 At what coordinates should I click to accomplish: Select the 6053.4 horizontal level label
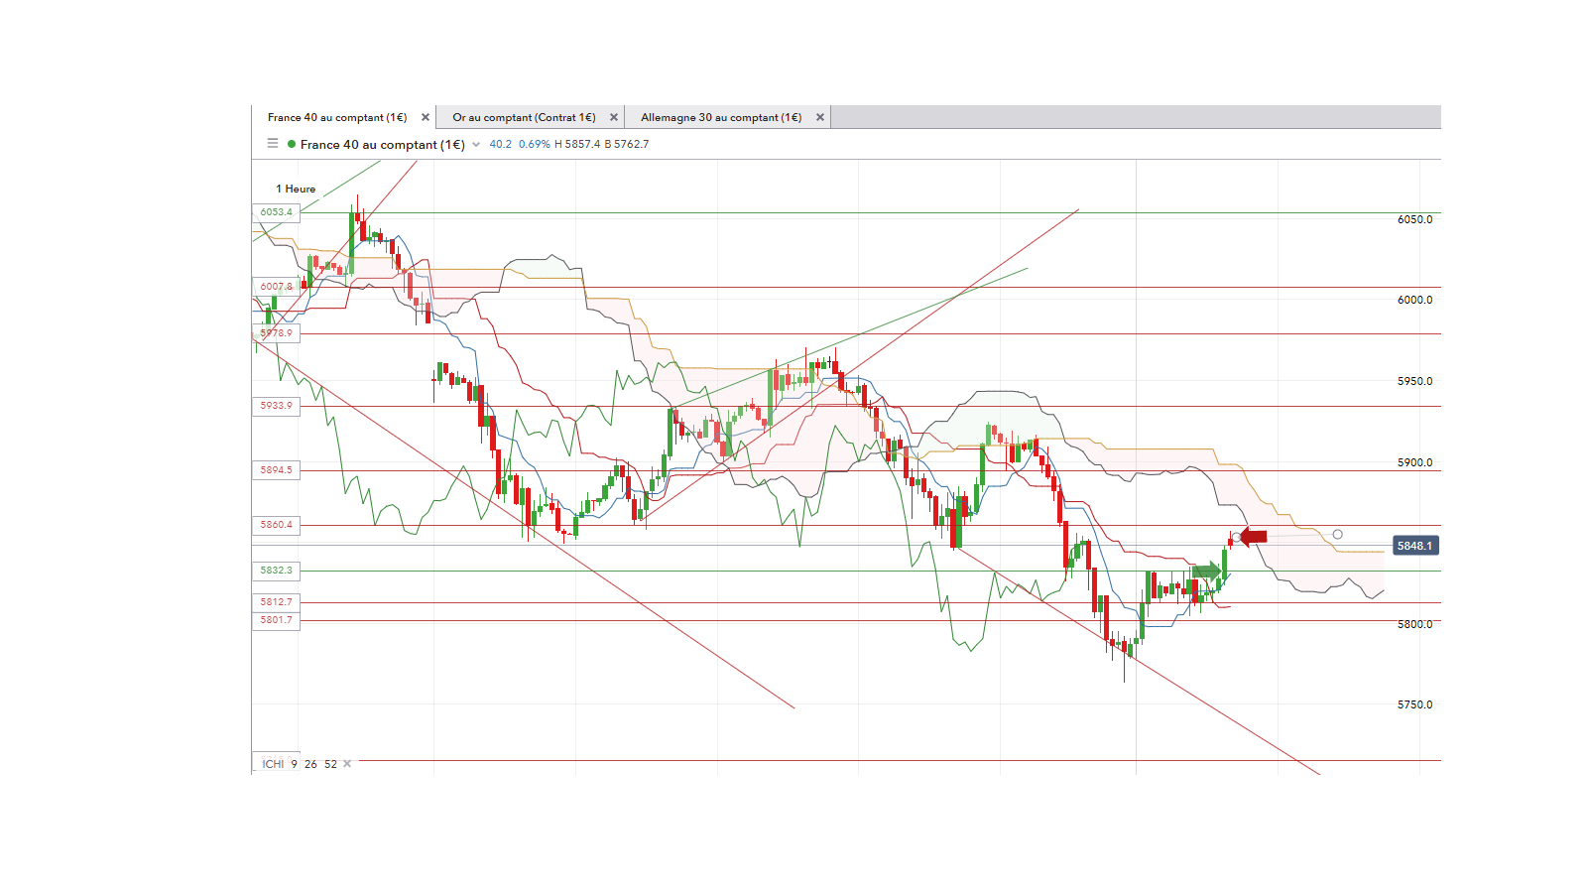(277, 212)
